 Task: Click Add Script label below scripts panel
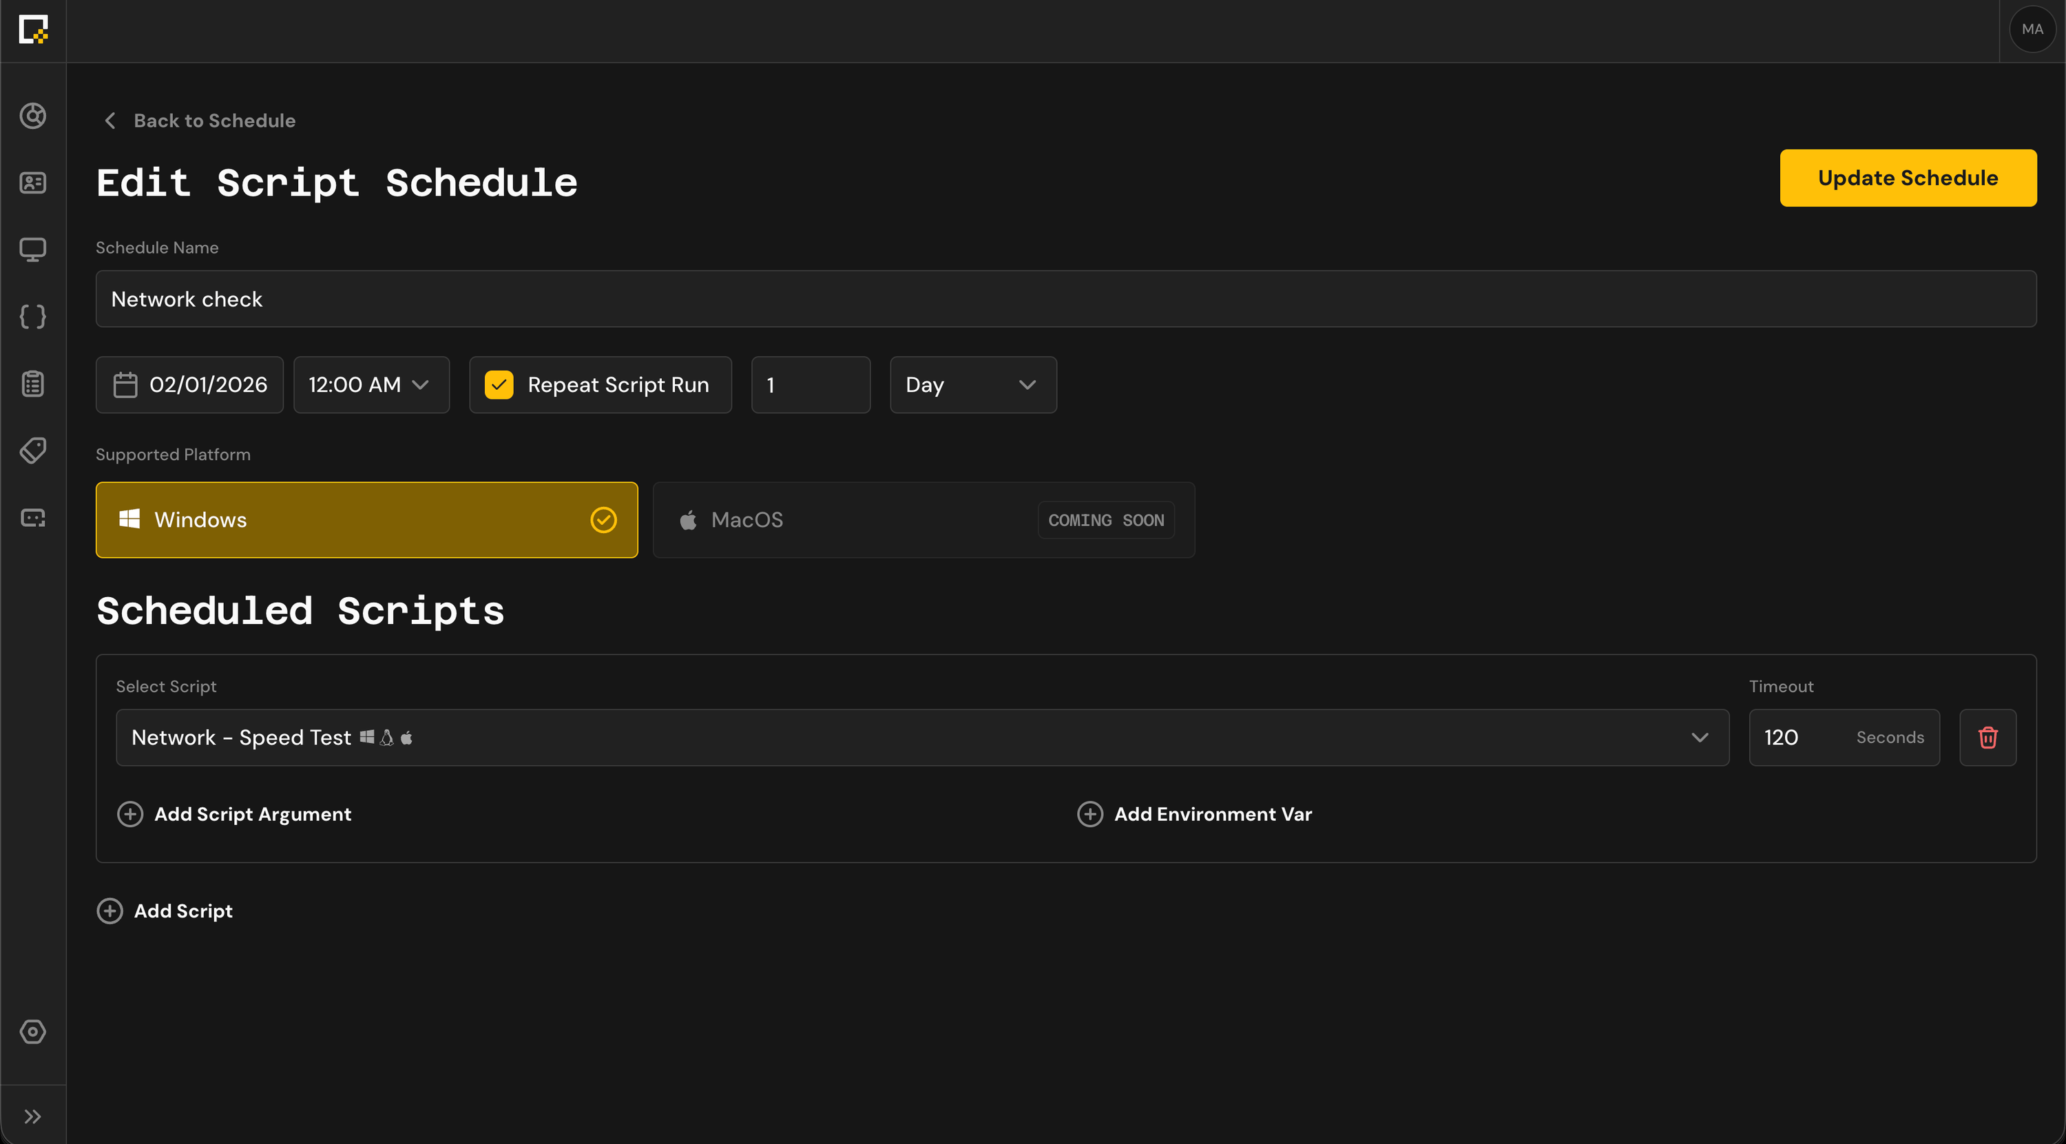tap(183, 911)
